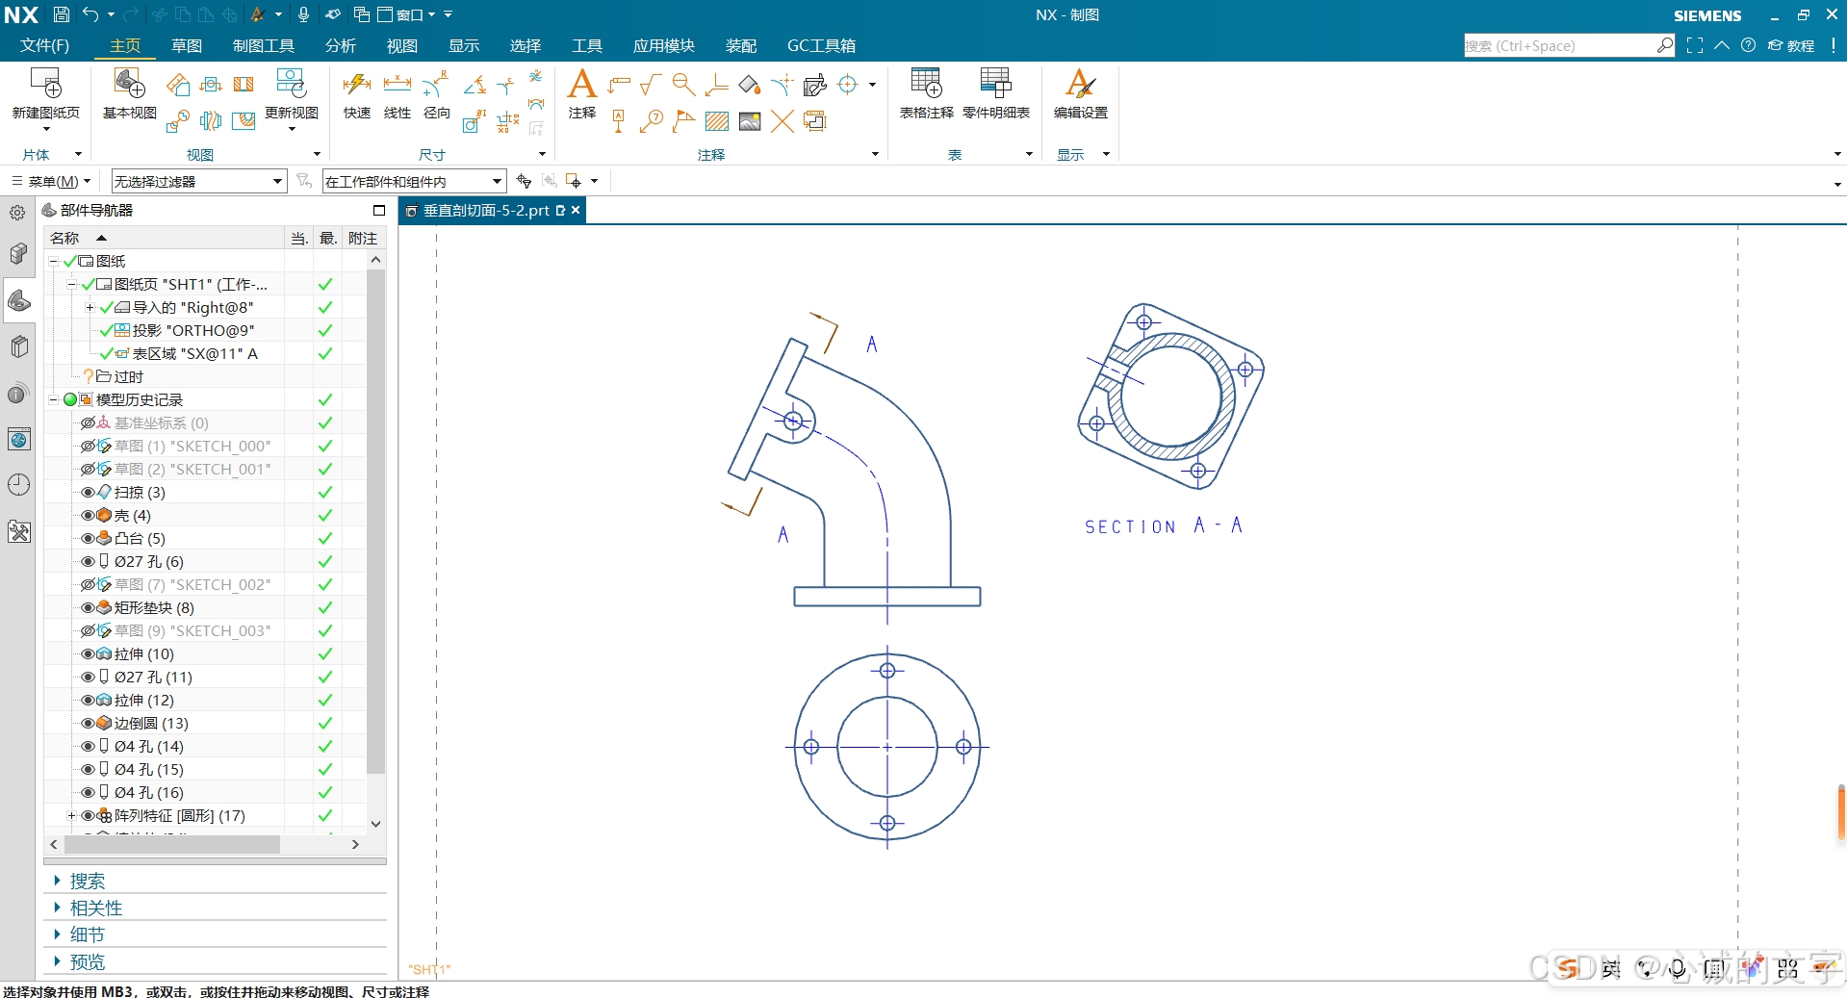Toggle visibility of 矩形垫块 (8)
The image size is (1847, 998).
click(88, 607)
